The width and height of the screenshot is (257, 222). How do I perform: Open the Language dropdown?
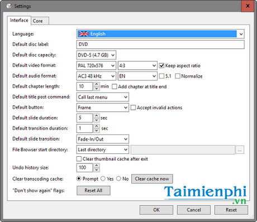pyautogui.click(x=160, y=34)
